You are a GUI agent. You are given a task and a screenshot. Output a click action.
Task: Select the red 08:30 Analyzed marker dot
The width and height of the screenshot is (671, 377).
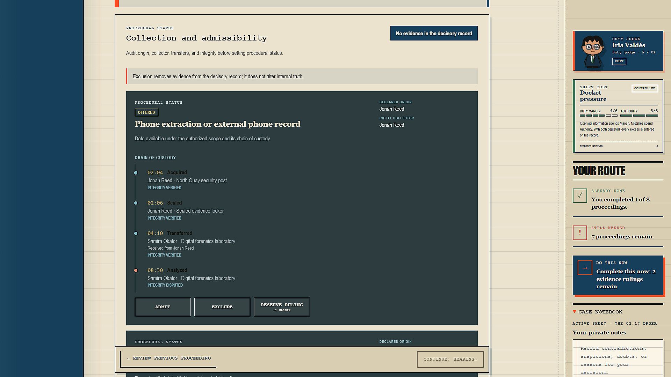click(136, 271)
